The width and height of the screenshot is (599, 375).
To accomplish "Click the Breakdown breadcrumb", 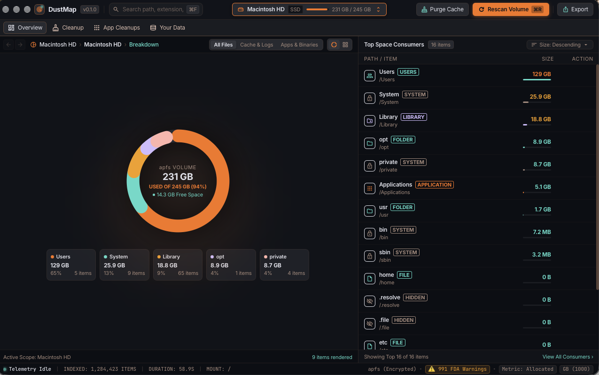I will [144, 45].
